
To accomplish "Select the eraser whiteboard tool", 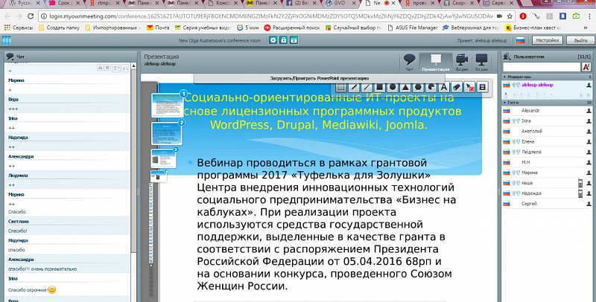I will pos(457,87).
